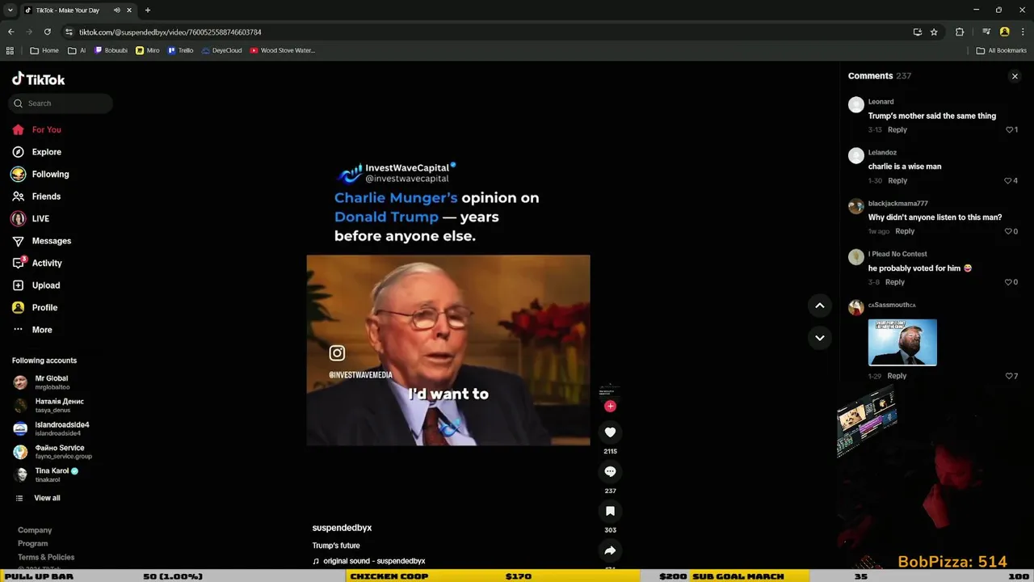Like the video with heart icon
This screenshot has width=1034, height=582.
pos(610,432)
